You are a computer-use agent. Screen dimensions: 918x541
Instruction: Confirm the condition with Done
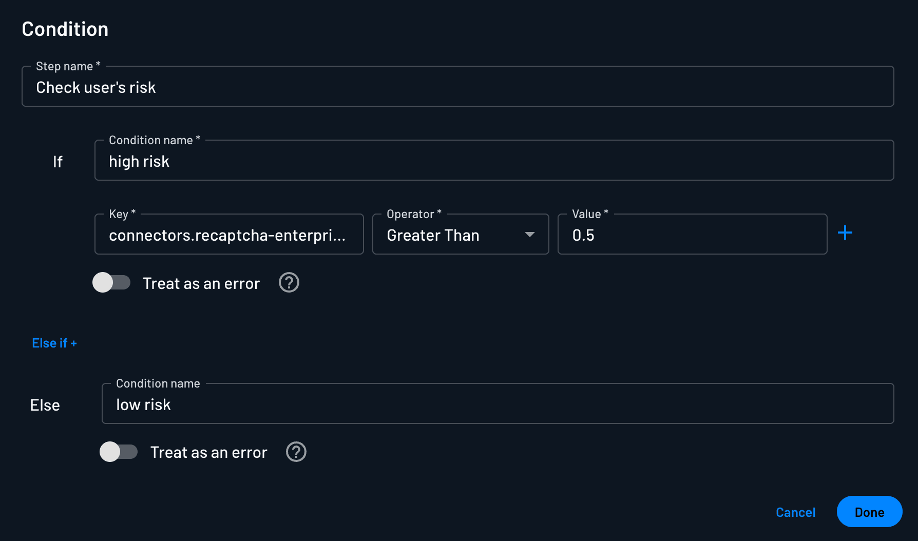coord(869,512)
